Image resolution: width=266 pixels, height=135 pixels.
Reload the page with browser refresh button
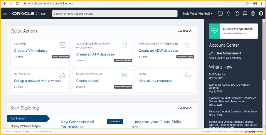tap(17, 4)
